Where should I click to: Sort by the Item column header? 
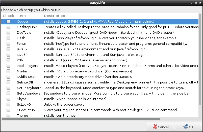point(29,16)
